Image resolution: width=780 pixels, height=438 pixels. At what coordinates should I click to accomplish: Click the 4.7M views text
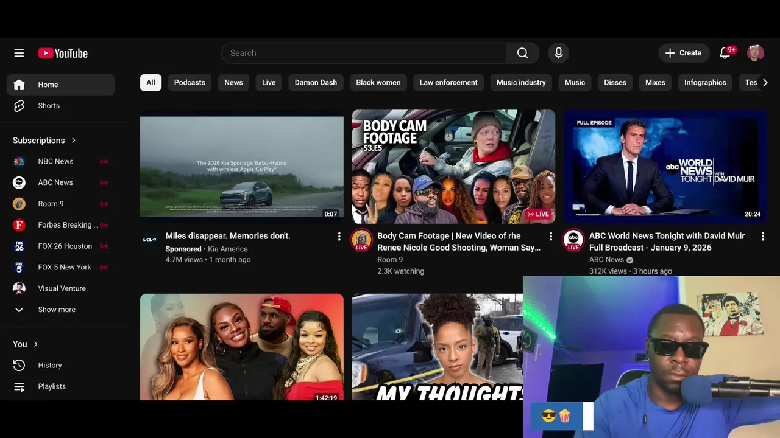[x=184, y=260]
